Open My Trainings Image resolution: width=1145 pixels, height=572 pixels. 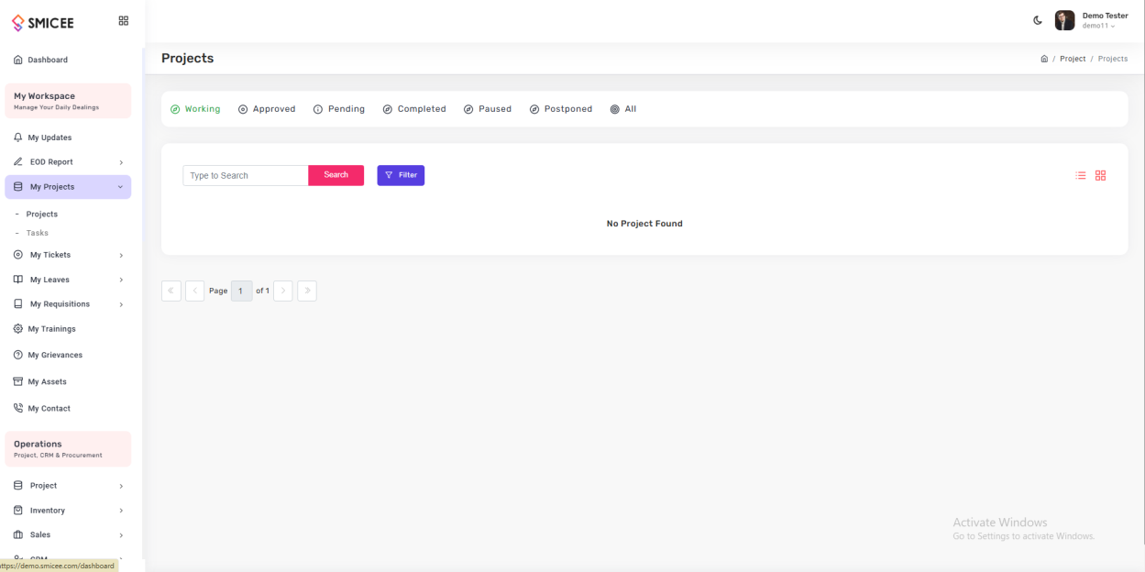pos(51,329)
